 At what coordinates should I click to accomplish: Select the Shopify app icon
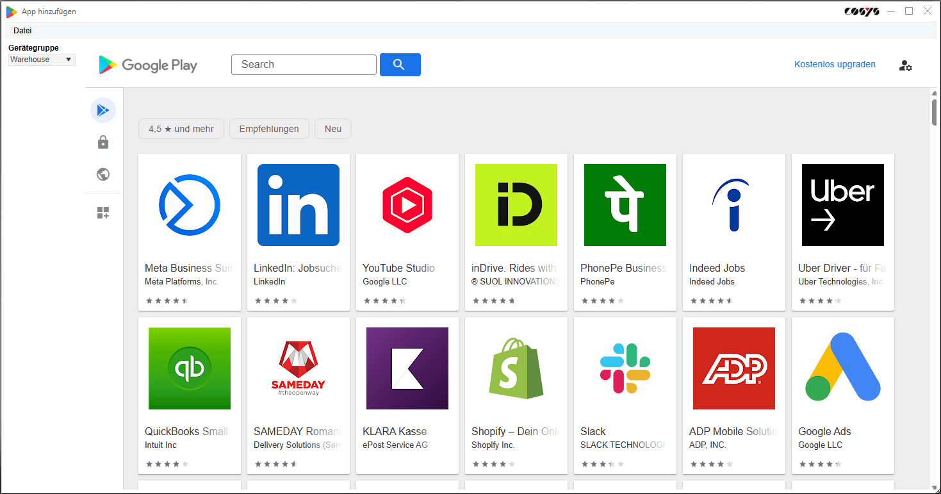click(516, 368)
